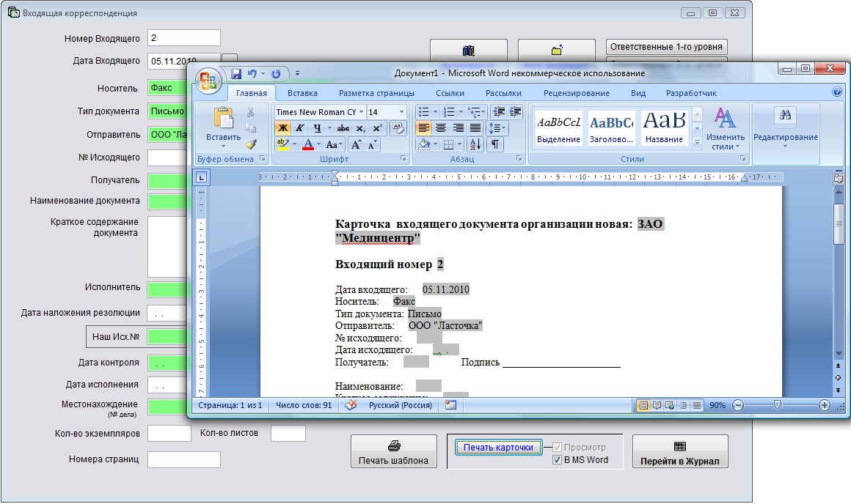Image resolution: width=851 pixels, height=504 pixels.
Task: Open the underline style dropdown arrow
Action: (329, 128)
